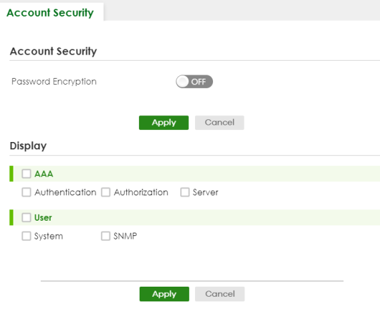Viewport: 380px width, 312px height.
Task: Cancel the Password Encryption changes
Action: point(219,123)
